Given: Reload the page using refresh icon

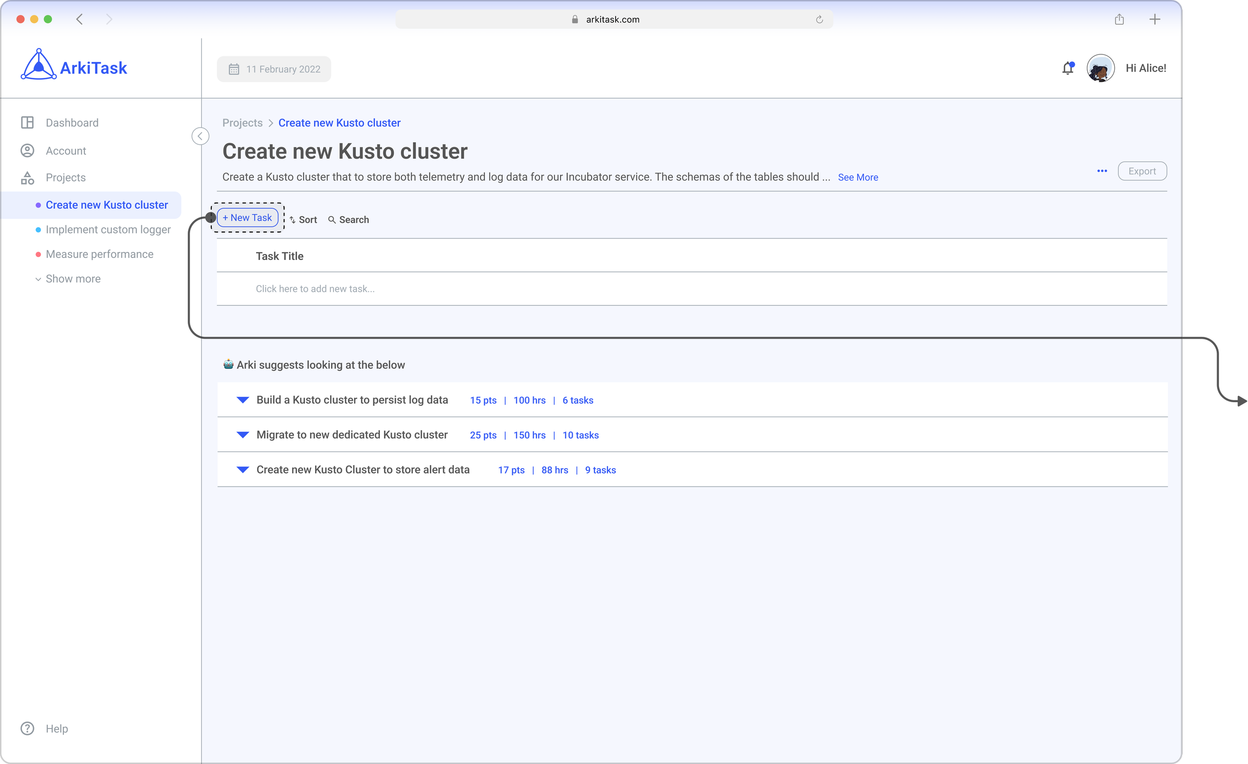Looking at the screenshot, I should 819,20.
